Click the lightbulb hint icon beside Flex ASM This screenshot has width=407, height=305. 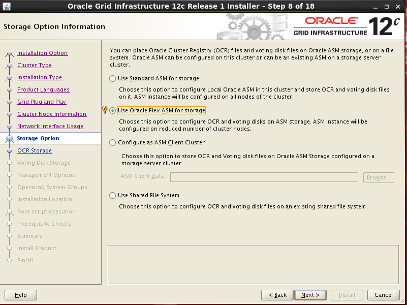(105, 109)
